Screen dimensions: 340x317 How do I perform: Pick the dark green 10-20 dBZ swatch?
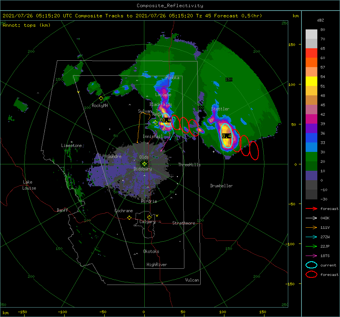click(311, 166)
